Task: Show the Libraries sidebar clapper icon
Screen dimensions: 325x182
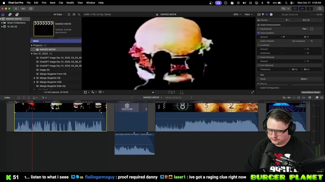Action: [3, 14]
